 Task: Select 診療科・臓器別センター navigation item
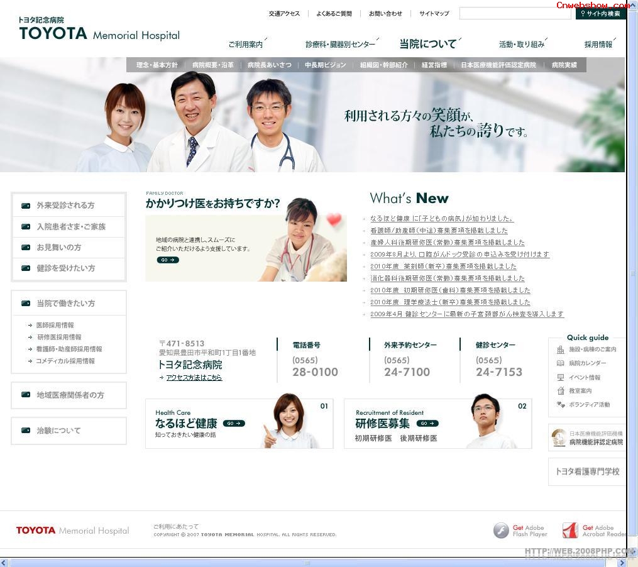pos(341,44)
